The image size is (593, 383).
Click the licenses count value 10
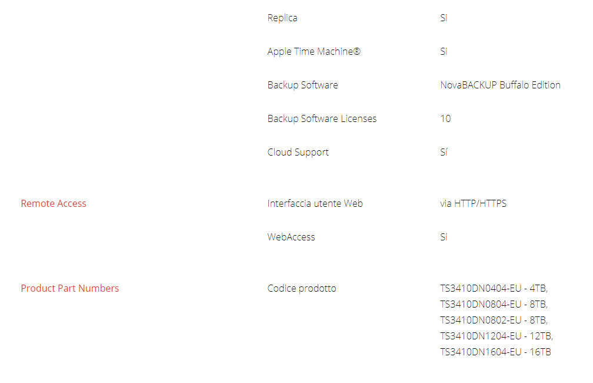coord(445,118)
